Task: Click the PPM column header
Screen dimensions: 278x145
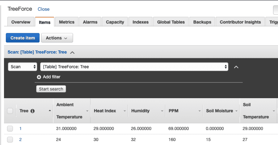Action: tap(174, 111)
